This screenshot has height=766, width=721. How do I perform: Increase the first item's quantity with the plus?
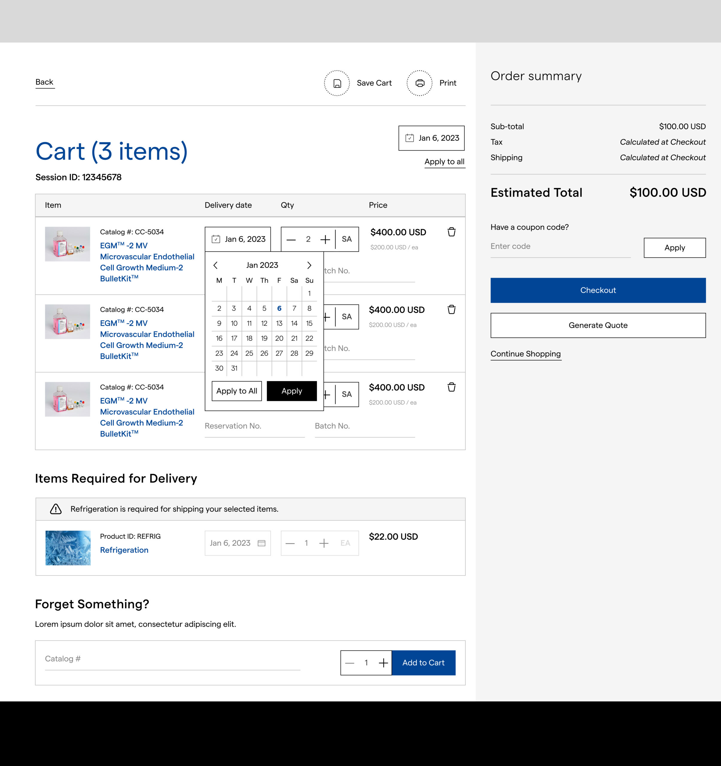pyautogui.click(x=325, y=240)
